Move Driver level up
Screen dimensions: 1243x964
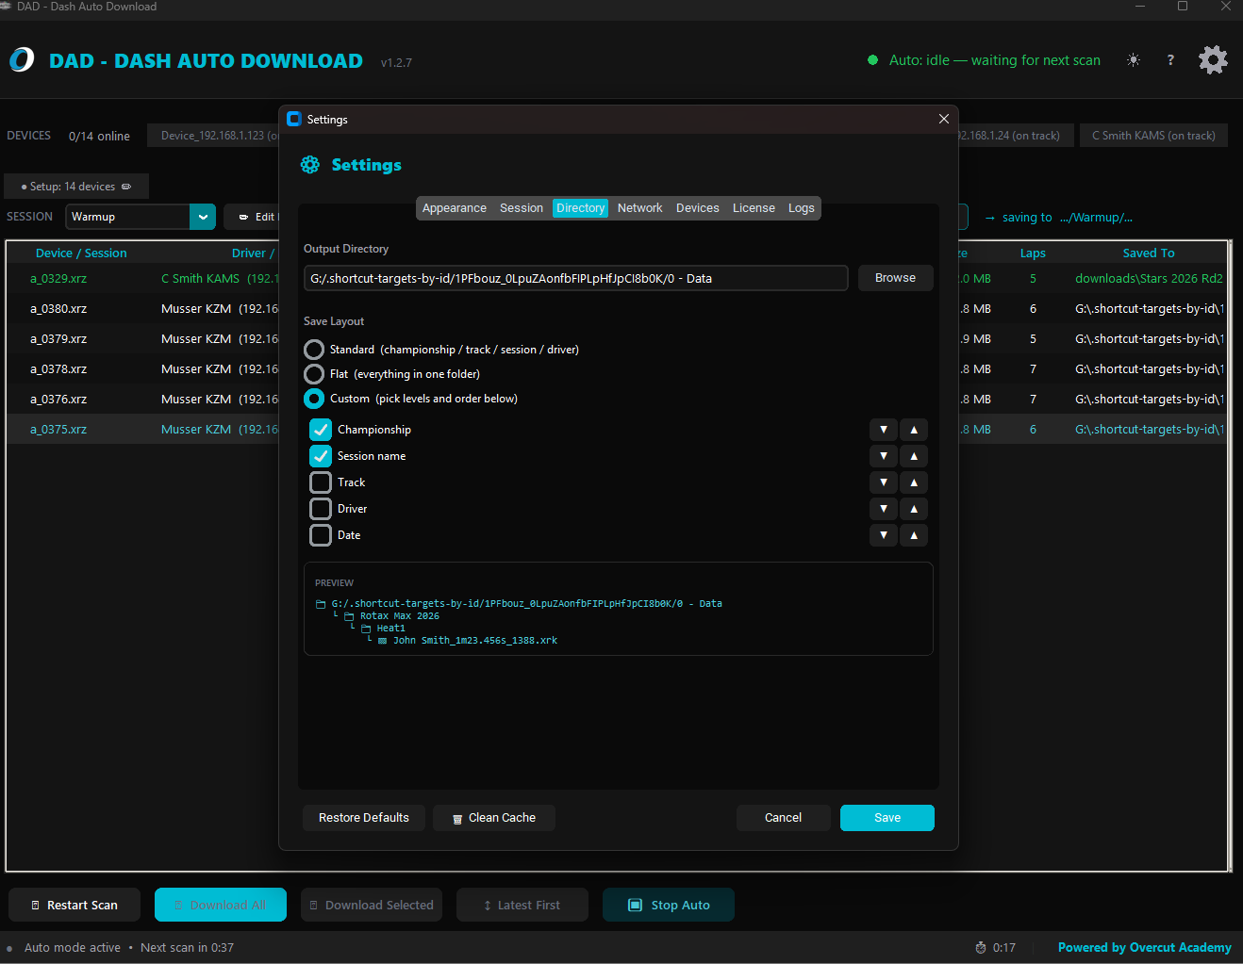(x=914, y=509)
